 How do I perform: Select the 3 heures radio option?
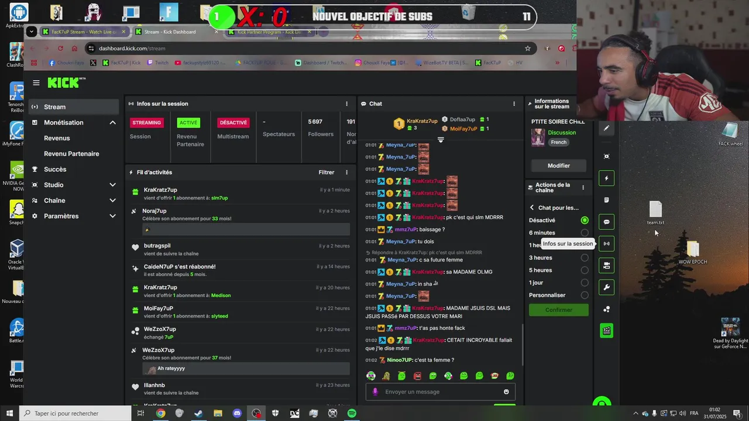point(585,258)
